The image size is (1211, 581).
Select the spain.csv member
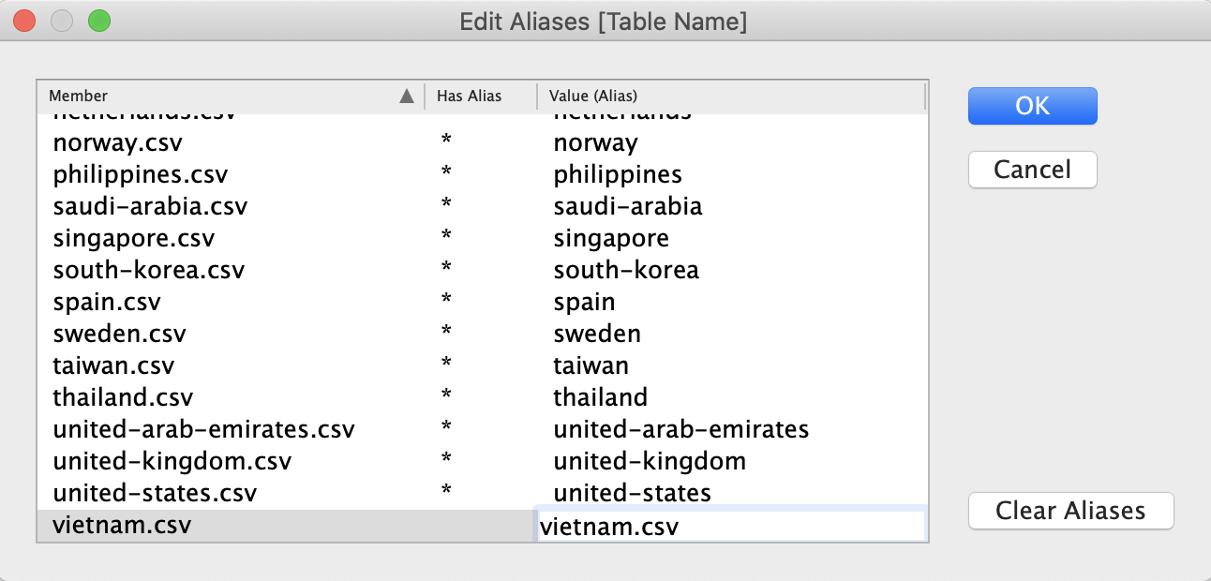[107, 302]
